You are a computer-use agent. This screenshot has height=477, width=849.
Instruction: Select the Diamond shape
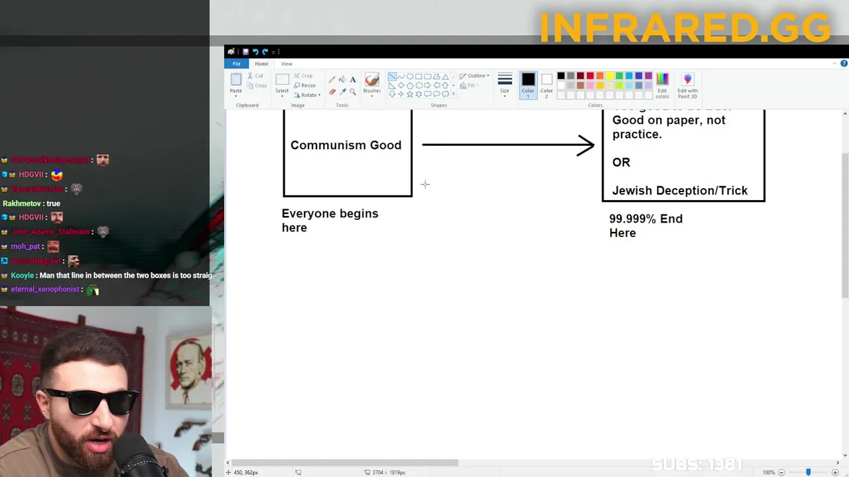401,85
